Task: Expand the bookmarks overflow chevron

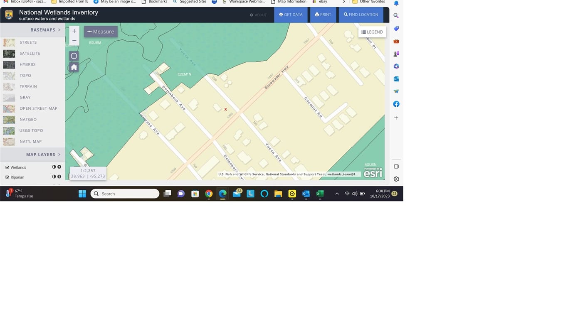Action: [x=343, y=2]
